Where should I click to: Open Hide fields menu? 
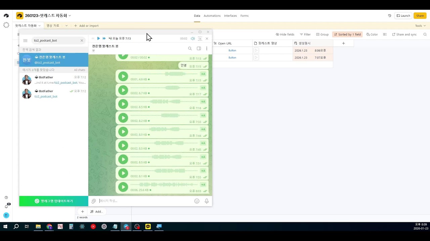(285, 34)
